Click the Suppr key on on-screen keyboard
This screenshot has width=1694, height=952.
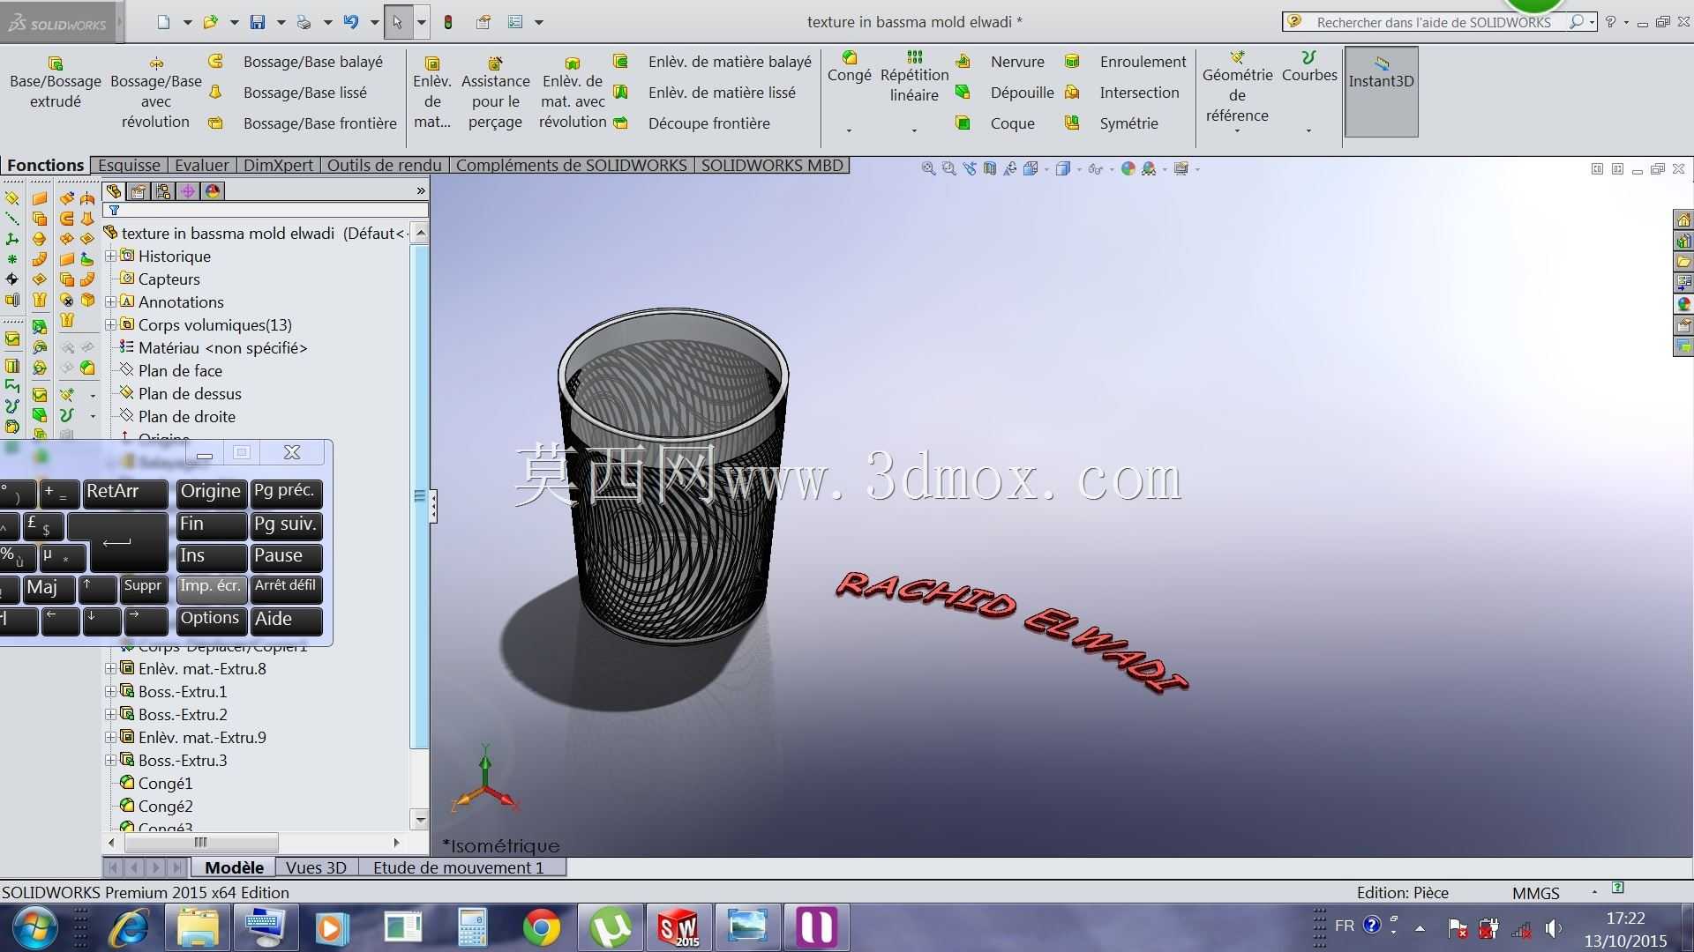click(144, 588)
